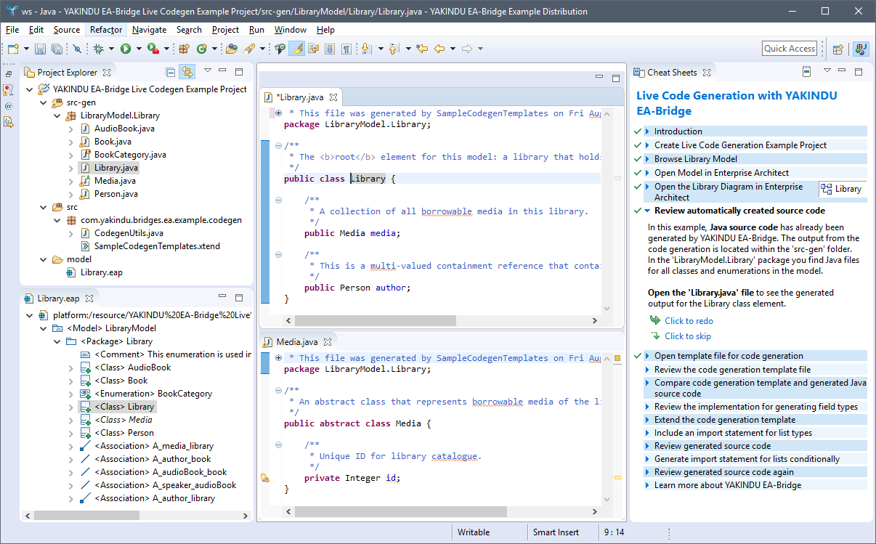Collapse all in Project Explorer

(x=170, y=72)
